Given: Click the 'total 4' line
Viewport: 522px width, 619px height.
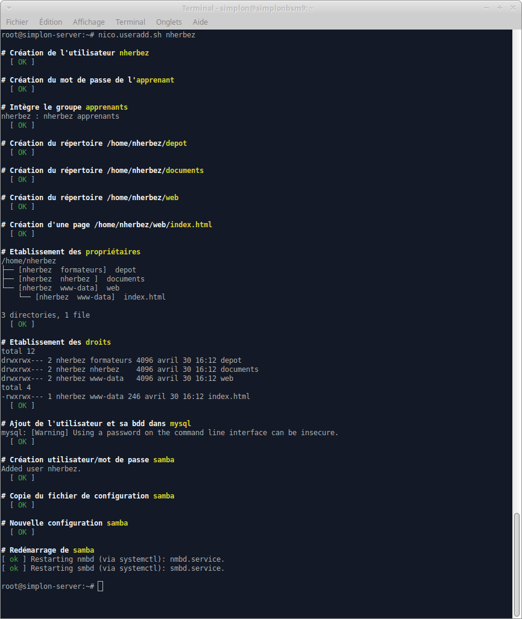Looking at the screenshot, I should click(16, 388).
